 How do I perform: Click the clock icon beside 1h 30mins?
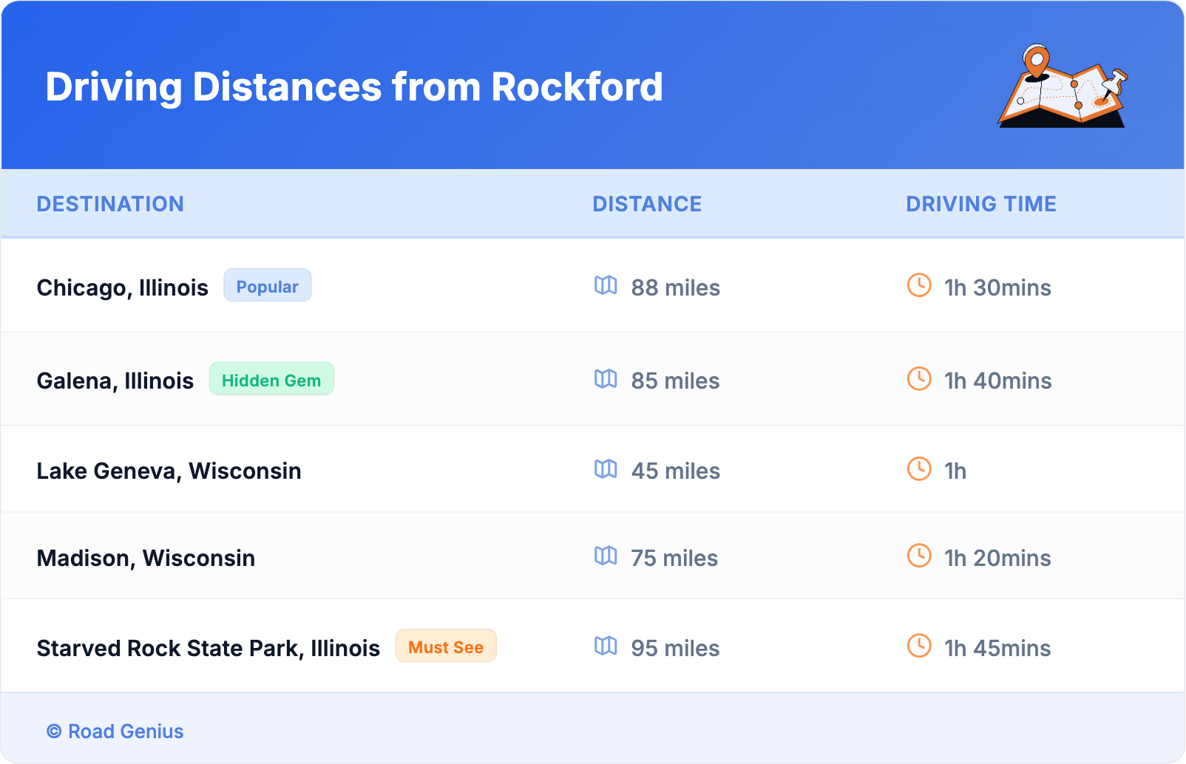[919, 285]
